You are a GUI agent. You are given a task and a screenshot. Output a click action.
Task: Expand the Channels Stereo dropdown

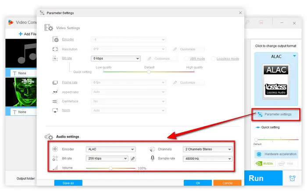[208, 149]
